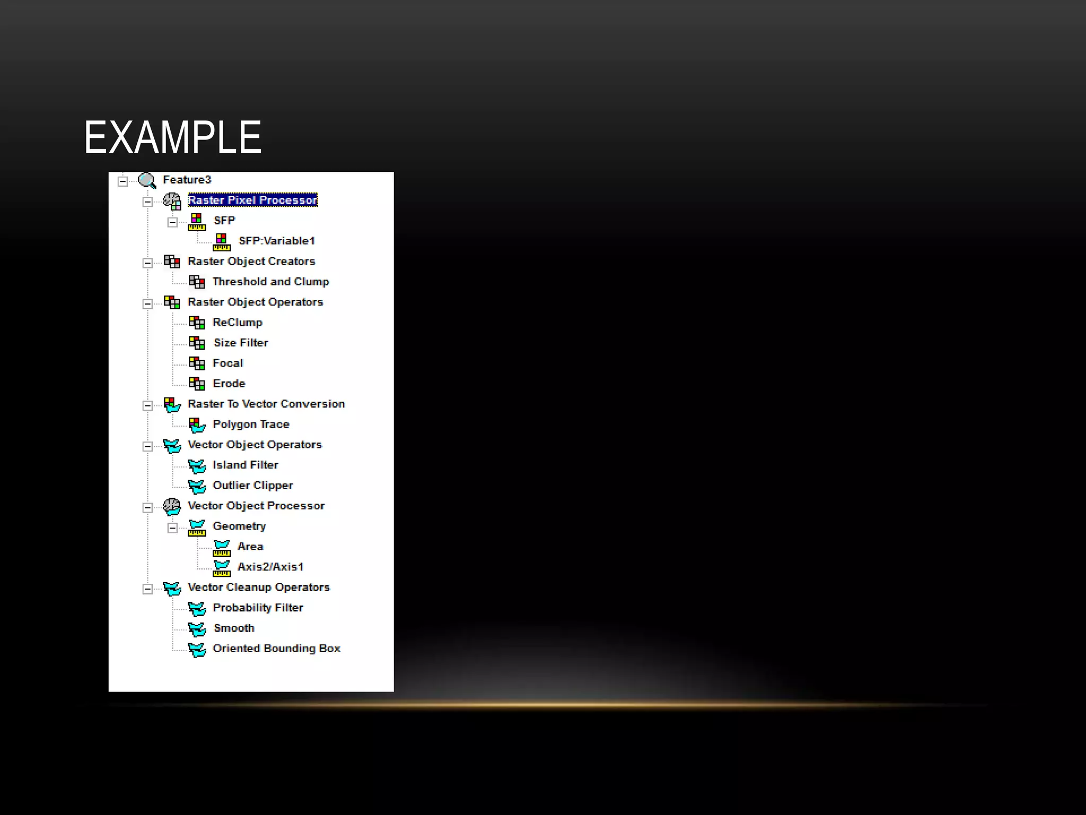Click the Vector Object Processor brain icon
The width and height of the screenshot is (1086, 815).
[172, 507]
